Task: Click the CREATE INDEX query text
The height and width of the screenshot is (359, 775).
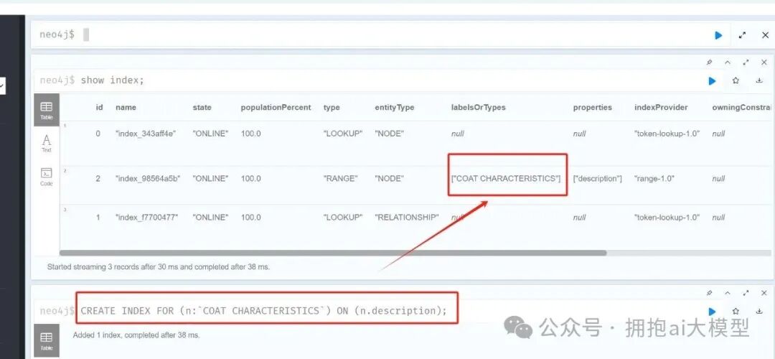Action: [x=263, y=311]
